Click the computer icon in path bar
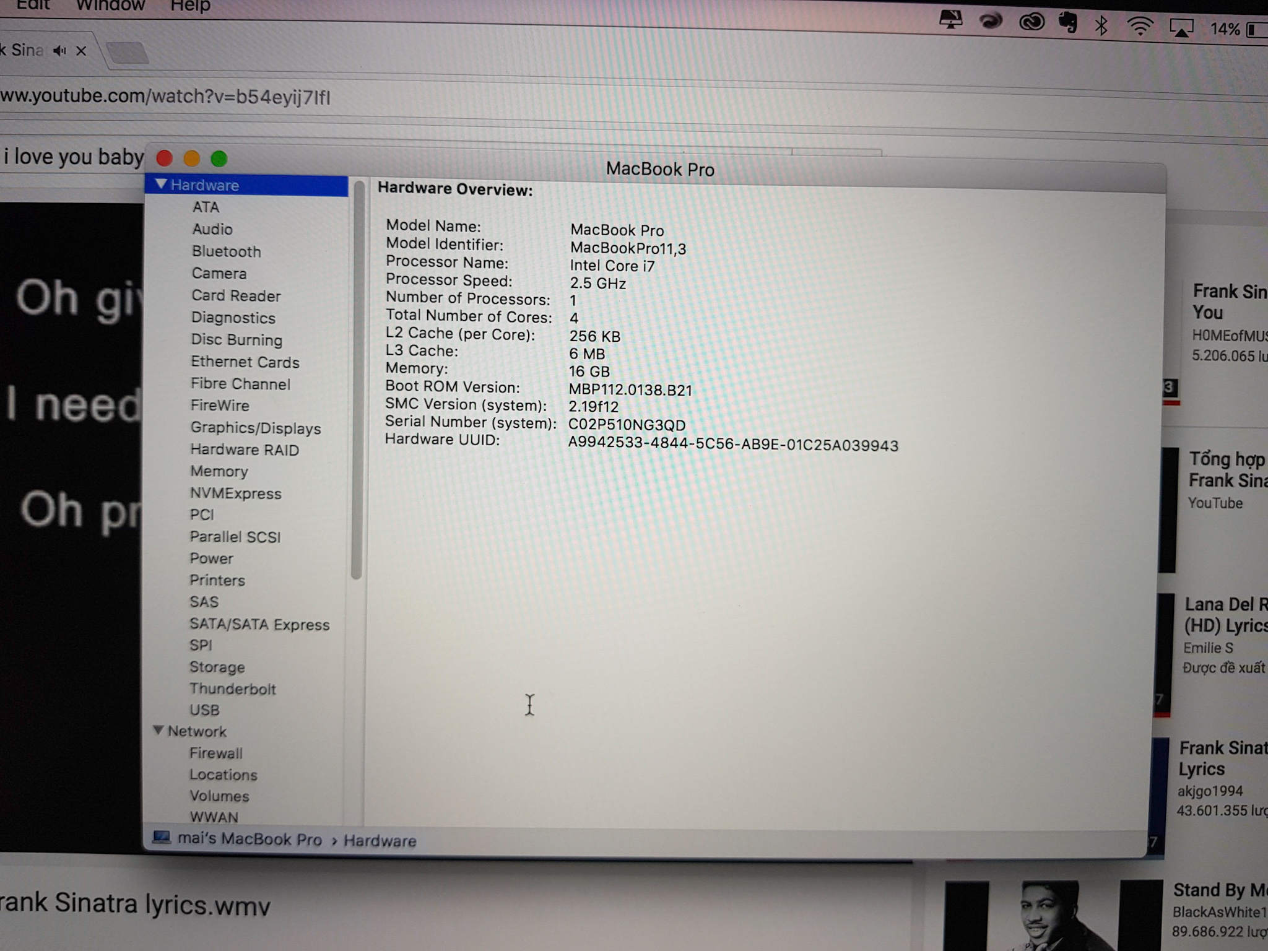 click(x=162, y=838)
